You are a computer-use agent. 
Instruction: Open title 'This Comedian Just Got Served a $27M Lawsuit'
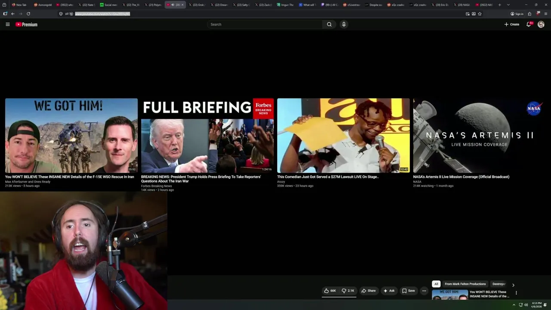pos(328,177)
